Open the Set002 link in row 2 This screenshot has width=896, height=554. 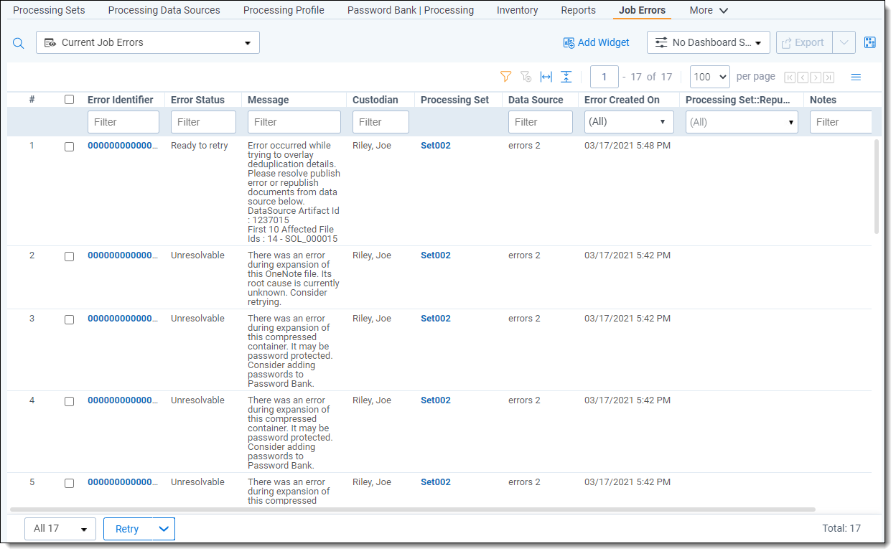click(x=436, y=255)
